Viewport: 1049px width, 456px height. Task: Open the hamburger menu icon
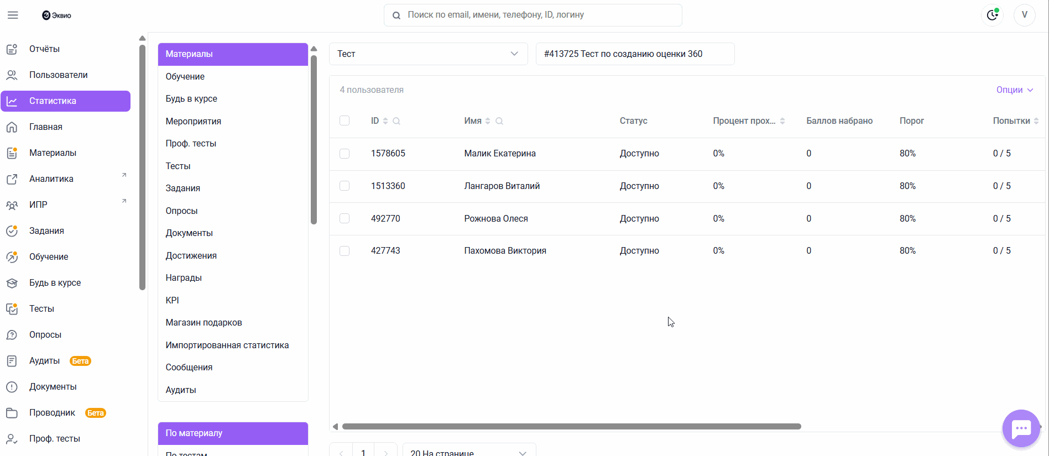[13, 15]
